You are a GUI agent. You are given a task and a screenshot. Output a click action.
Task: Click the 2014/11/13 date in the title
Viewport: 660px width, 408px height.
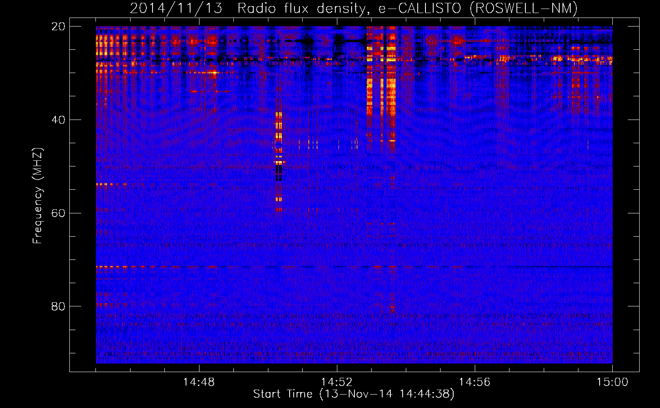click(x=176, y=8)
